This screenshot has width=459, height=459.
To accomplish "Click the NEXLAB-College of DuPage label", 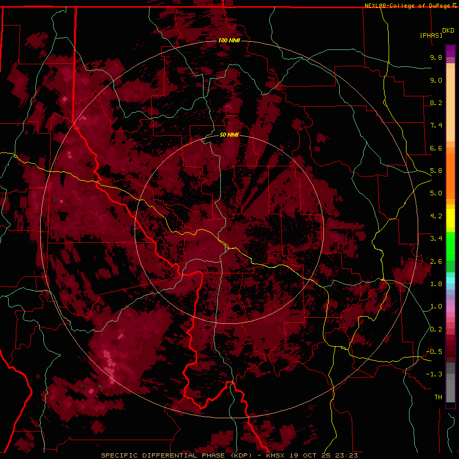I will point(408,6).
